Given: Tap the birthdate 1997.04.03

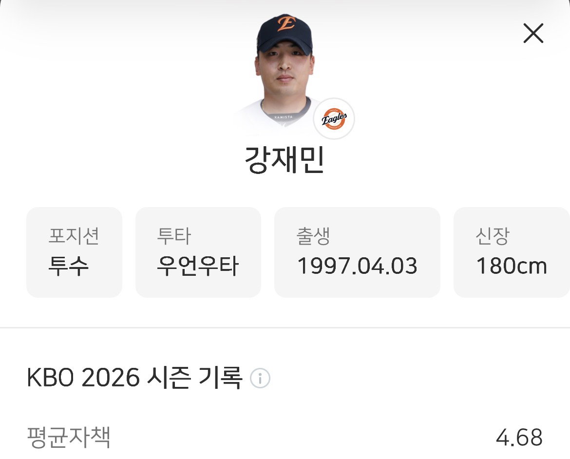Looking at the screenshot, I should tap(357, 266).
